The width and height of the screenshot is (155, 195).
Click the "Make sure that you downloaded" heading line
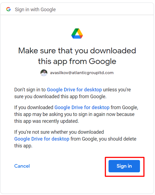click(x=77, y=51)
